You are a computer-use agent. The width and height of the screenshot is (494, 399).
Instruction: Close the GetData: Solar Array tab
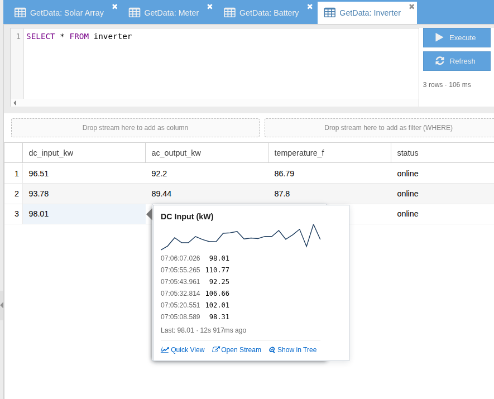coord(114,7)
